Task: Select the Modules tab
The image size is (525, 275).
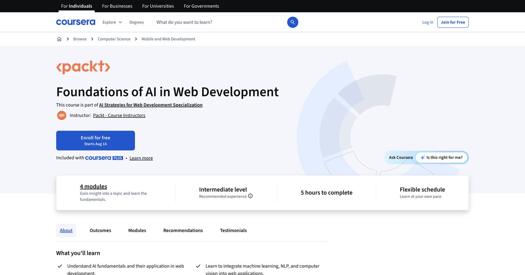Action: (x=137, y=230)
